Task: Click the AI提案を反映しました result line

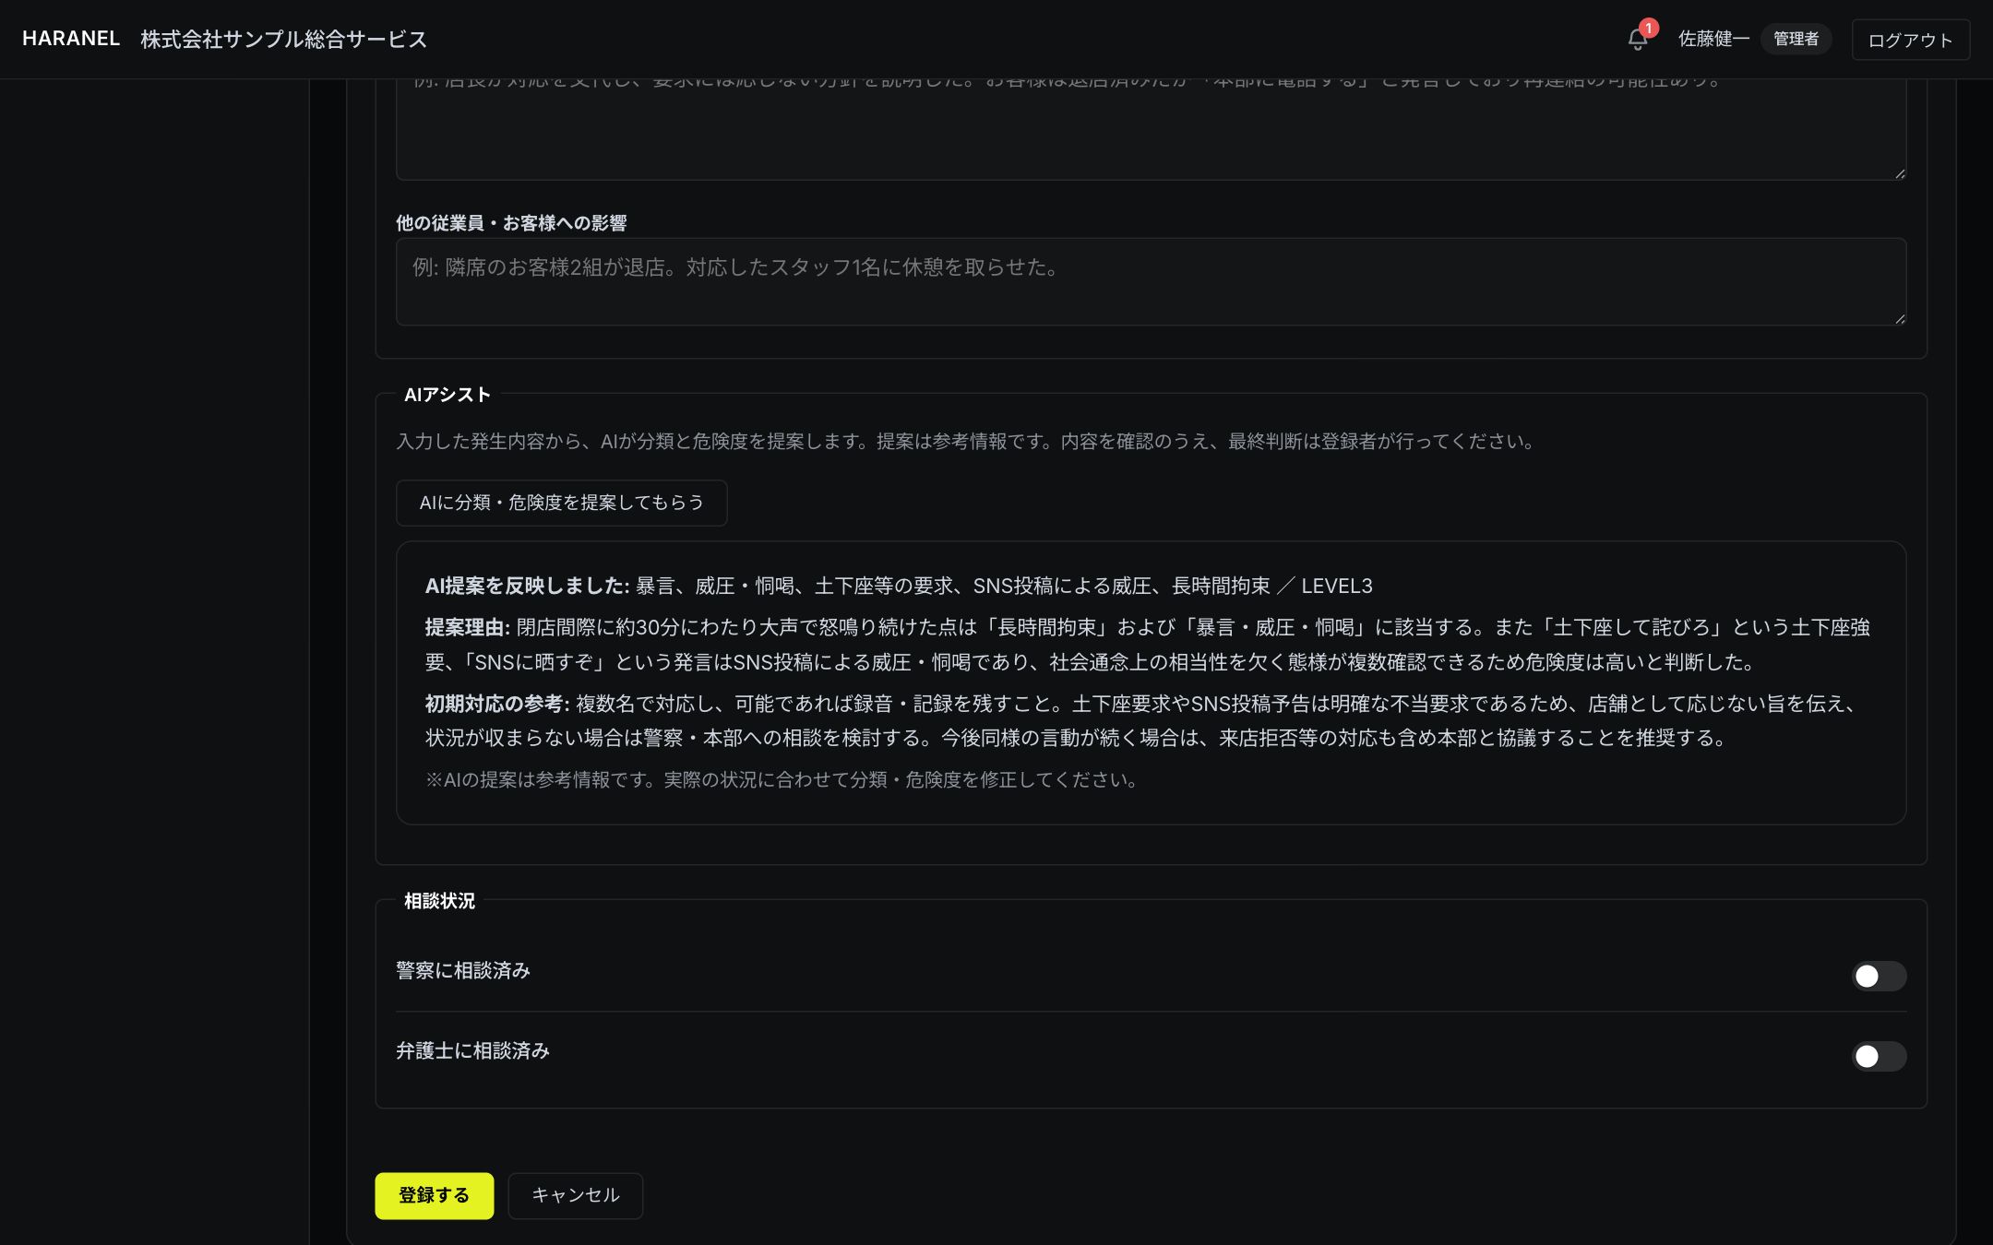Action: coord(898,586)
